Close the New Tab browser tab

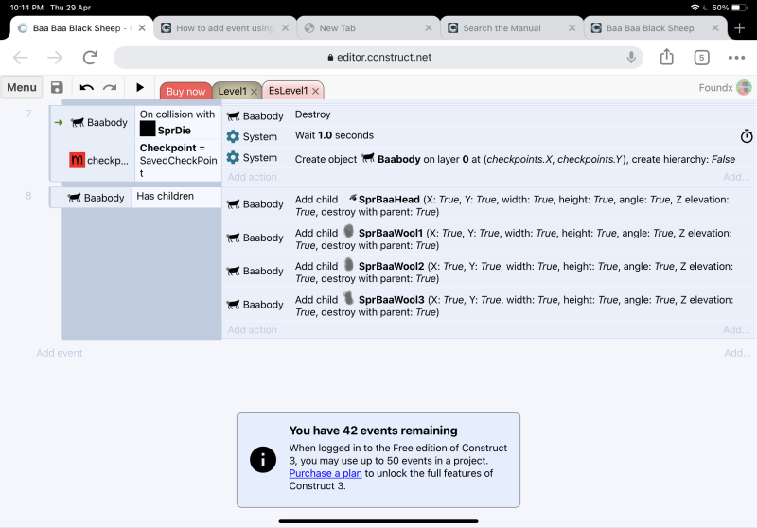pyautogui.click(x=429, y=28)
